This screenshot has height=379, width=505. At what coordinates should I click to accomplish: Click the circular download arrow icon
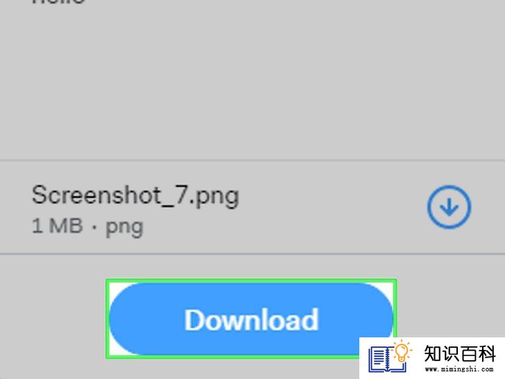tap(449, 207)
